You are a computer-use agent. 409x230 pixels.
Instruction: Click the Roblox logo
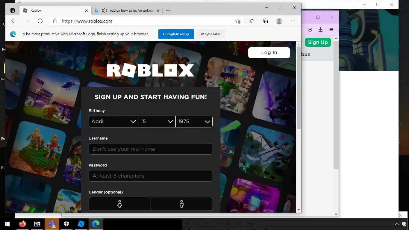[151, 71]
